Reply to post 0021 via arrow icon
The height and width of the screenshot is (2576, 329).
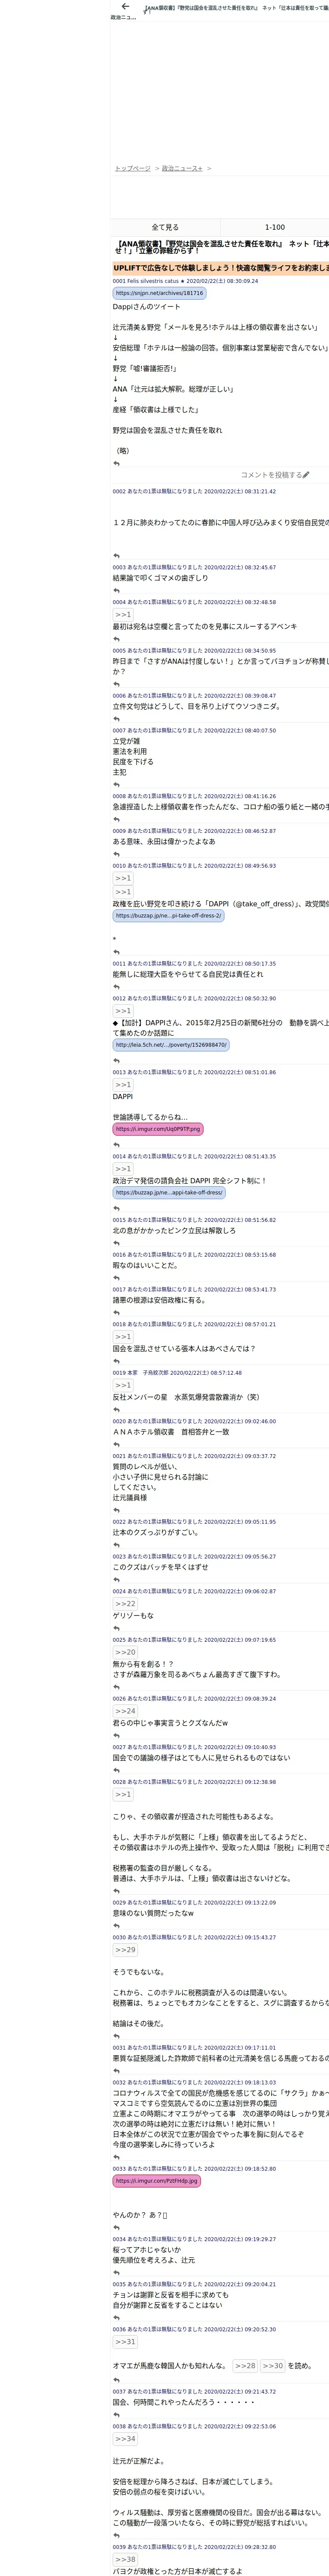click(117, 1510)
